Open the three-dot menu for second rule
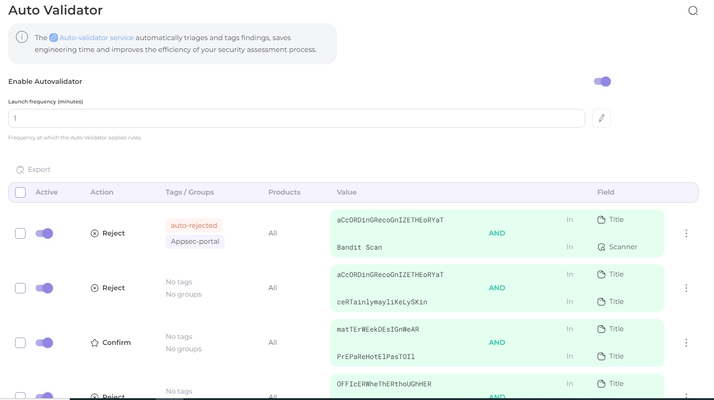Image resolution: width=714 pixels, height=400 pixels. pyautogui.click(x=686, y=288)
